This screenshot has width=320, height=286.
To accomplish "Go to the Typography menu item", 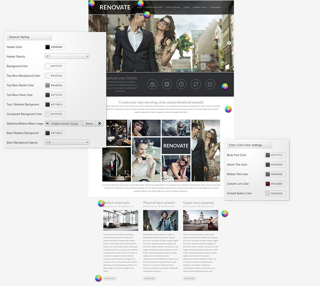I will point(215,7).
